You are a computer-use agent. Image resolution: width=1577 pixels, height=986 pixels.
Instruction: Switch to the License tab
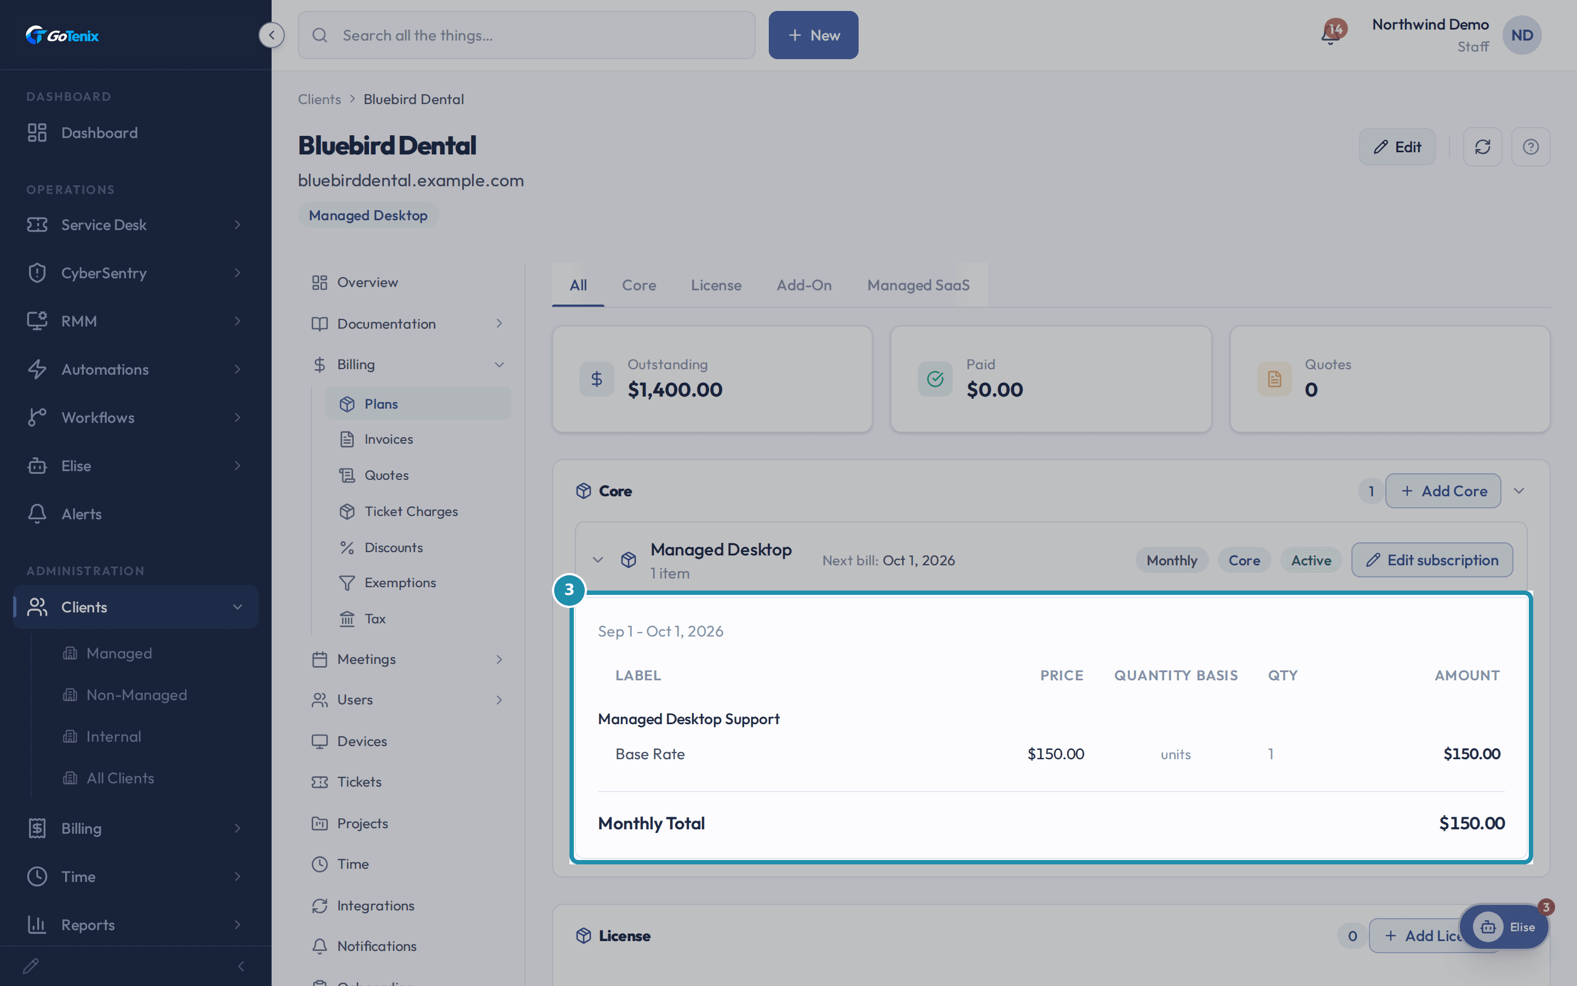tap(716, 285)
